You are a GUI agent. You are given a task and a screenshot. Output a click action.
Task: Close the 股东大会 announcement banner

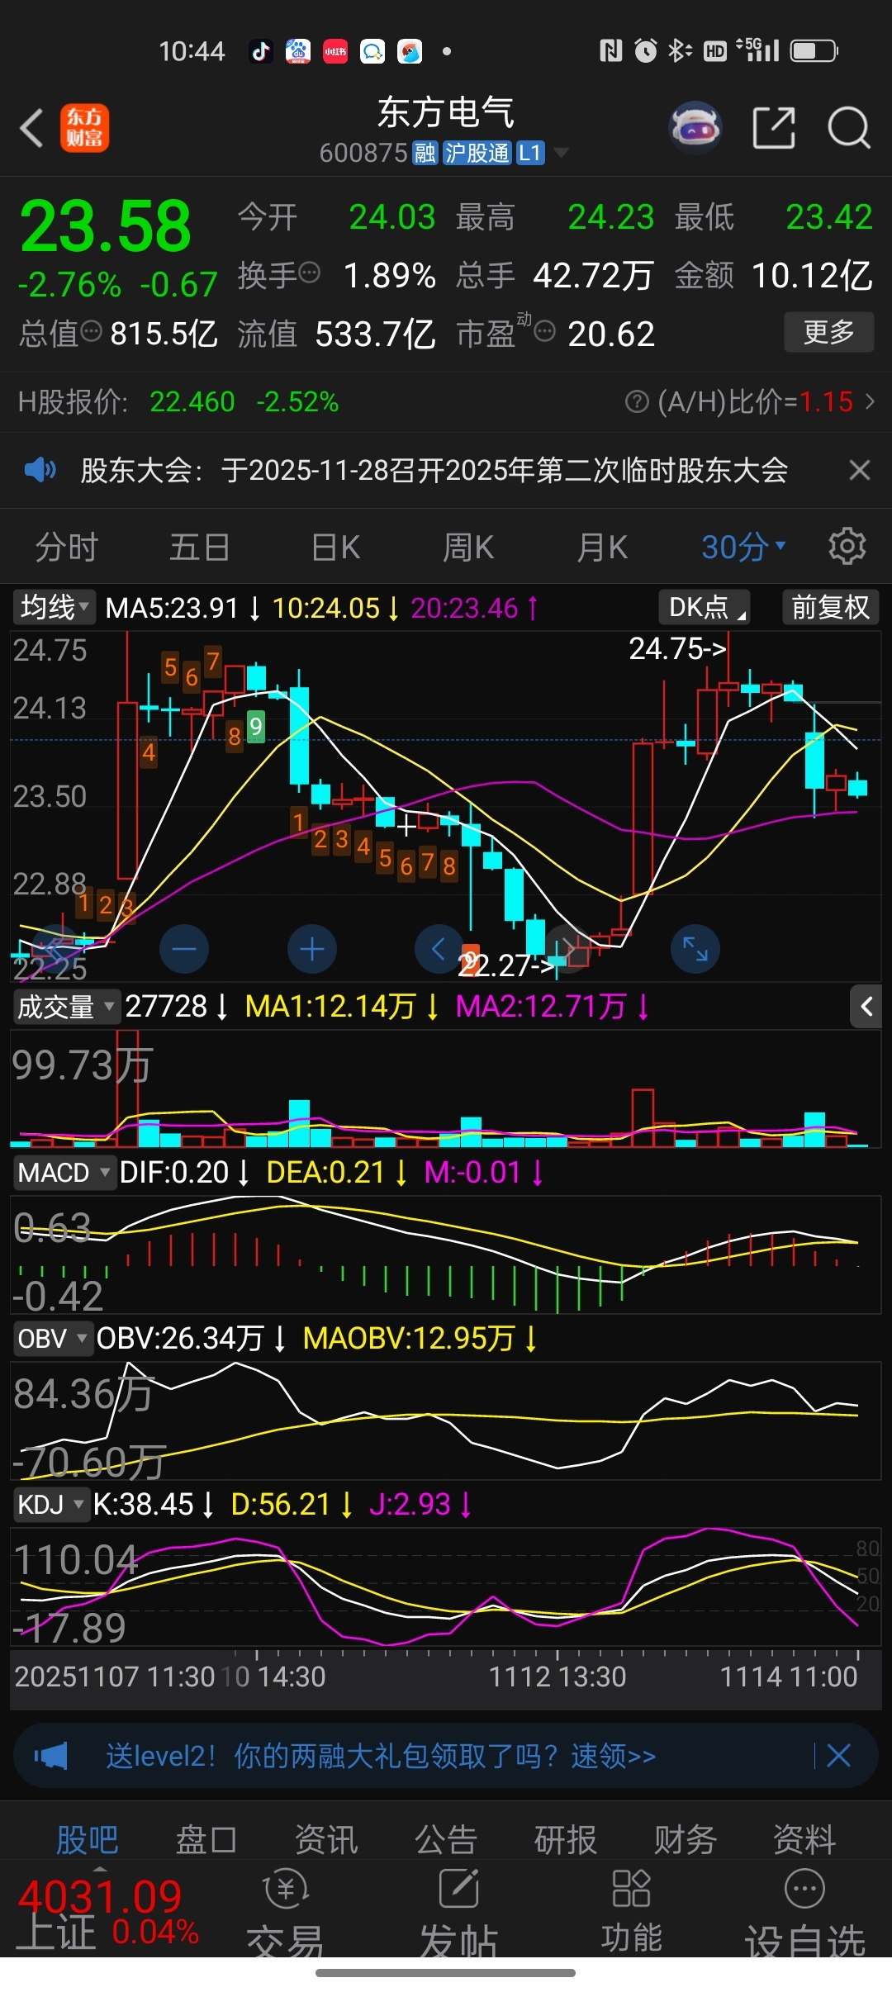point(860,470)
